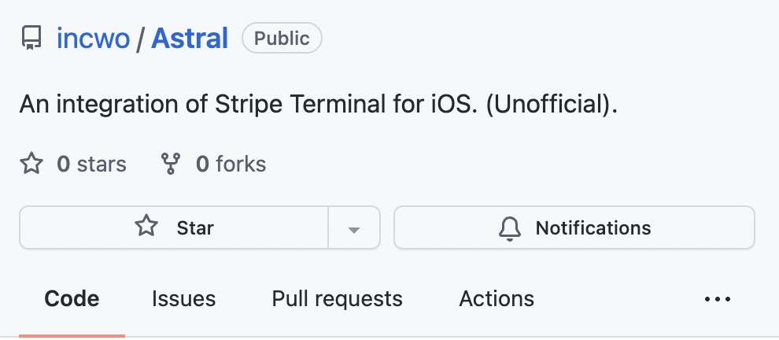Open the Actions tab
Screen dimensions: 779x340
coord(497,299)
